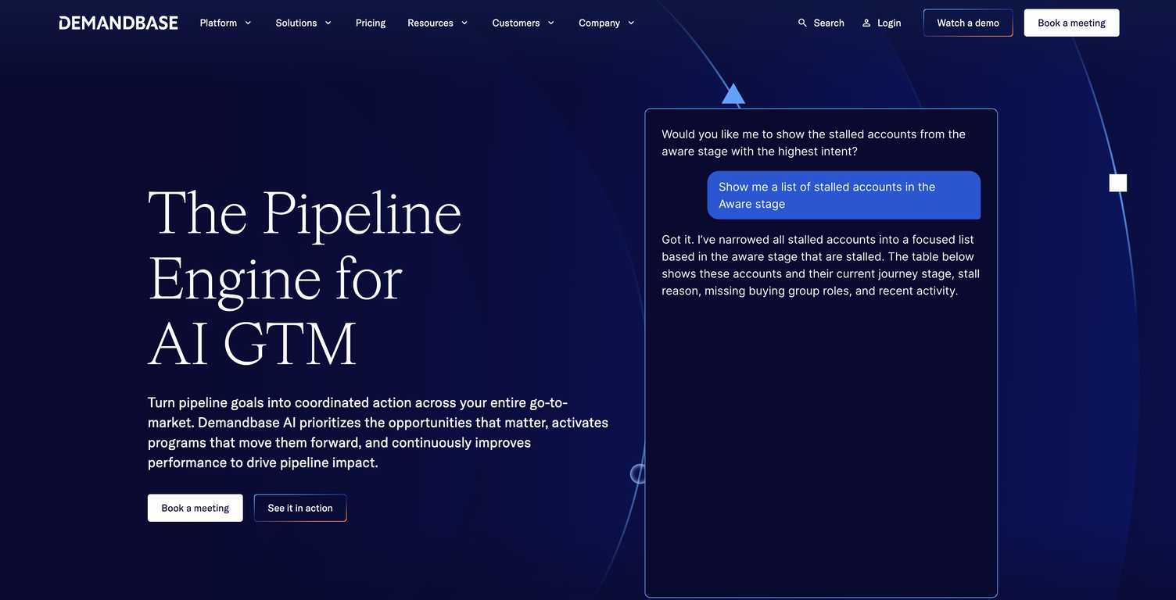Viewport: 1176px width, 600px height.
Task: Click the blue chat bubble about stalled accounts
Action: pyautogui.click(x=844, y=195)
